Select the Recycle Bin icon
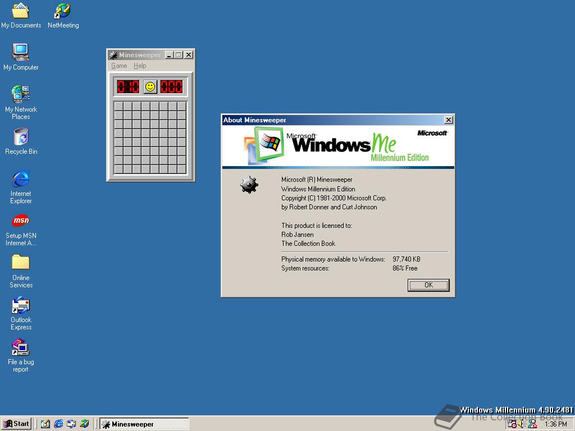Screen dimensions: 575x431 (21, 141)
